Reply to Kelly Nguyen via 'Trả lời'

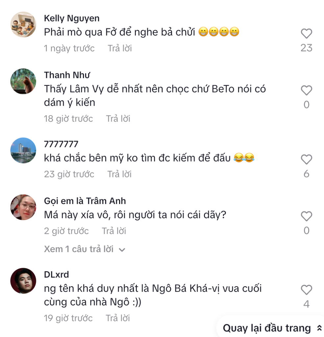point(118,48)
